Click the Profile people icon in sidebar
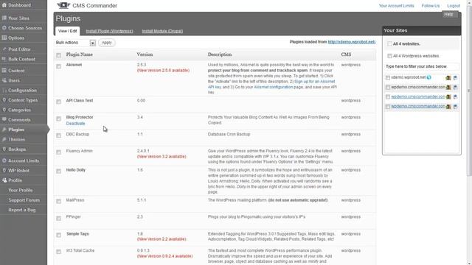This screenshot has width=472, height=265. [x=4, y=180]
